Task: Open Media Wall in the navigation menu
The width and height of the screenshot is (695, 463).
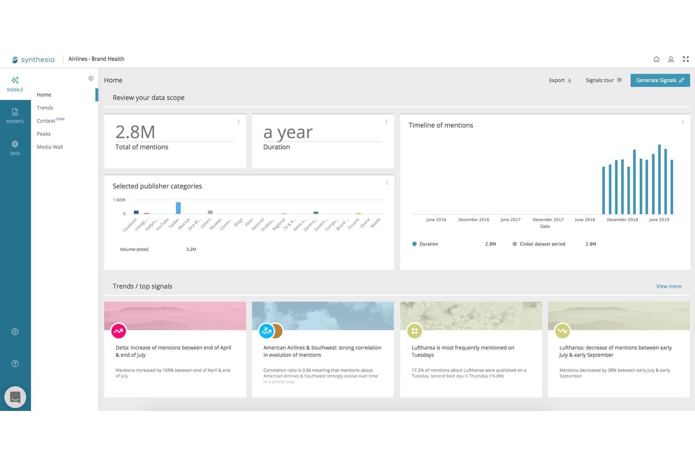Action: [x=50, y=147]
